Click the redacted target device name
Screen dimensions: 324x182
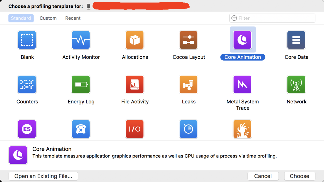pyautogui.click(x=141, y=6)
